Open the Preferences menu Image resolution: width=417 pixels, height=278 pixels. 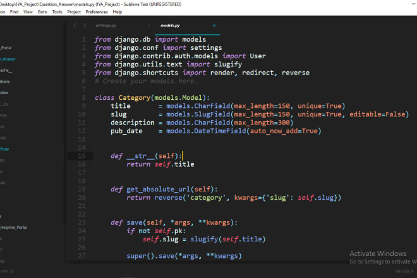97,12
